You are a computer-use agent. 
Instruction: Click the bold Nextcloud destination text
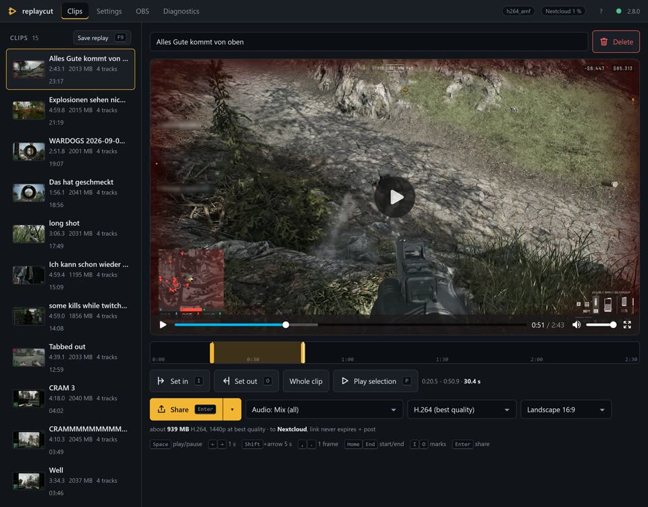292,429
